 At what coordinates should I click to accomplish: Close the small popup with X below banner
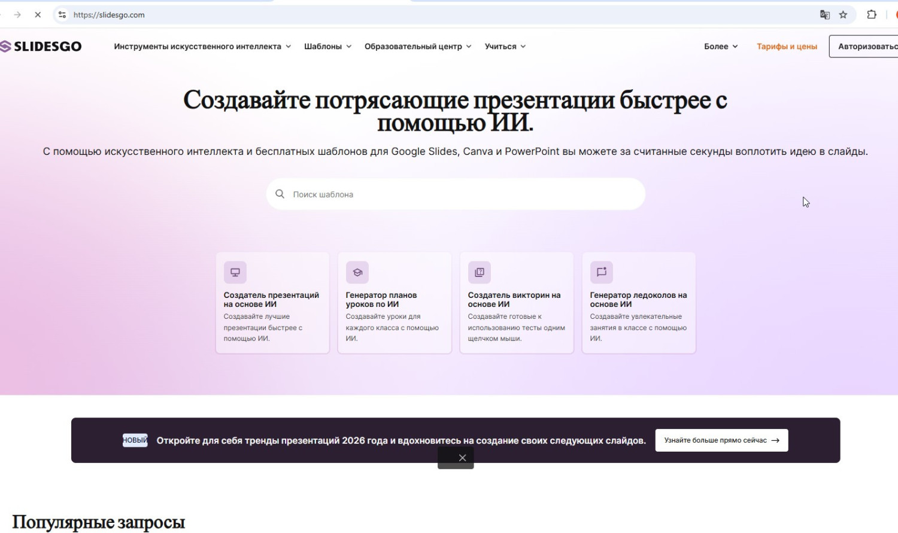(462, 458)
